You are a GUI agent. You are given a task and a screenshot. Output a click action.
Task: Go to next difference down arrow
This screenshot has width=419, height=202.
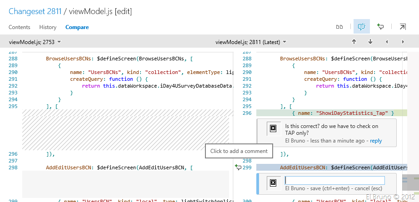point(370,42)
